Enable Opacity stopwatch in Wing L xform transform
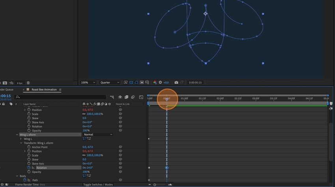Viewport: 335px width, 187px height. (x=29, y=172)
